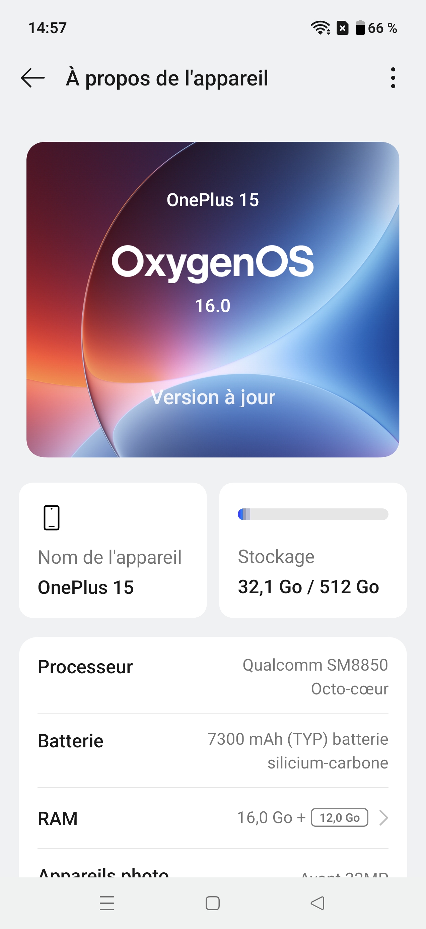Open the RAM row
Image resolution: width=426 pixels, height=929 pixels.
[144, 818]
